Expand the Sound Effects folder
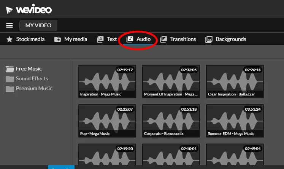Image resolution: width=284 pixels, height=169 pixels. pos(27,79)
